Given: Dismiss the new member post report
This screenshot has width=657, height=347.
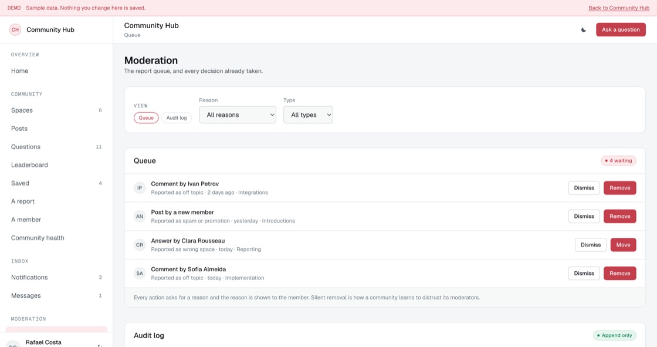Looking at the screenshot, I should (584, 217).
